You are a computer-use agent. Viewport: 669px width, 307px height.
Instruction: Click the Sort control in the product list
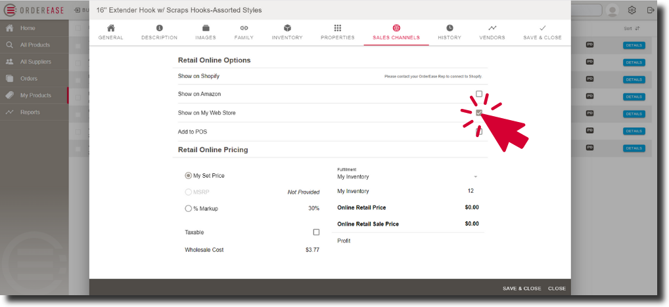pyautogui.click(x=632, y=28)
